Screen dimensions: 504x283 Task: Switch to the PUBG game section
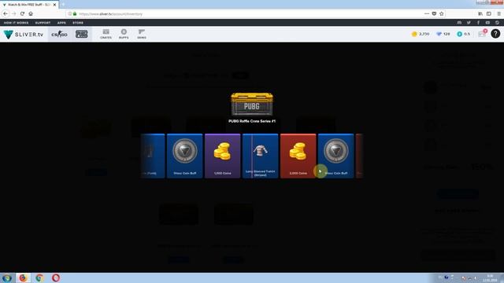point(81,34)
